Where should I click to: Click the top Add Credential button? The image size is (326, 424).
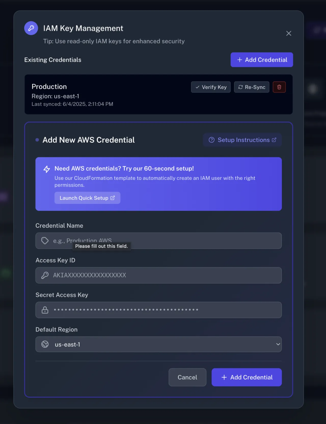tap(262, 60)
